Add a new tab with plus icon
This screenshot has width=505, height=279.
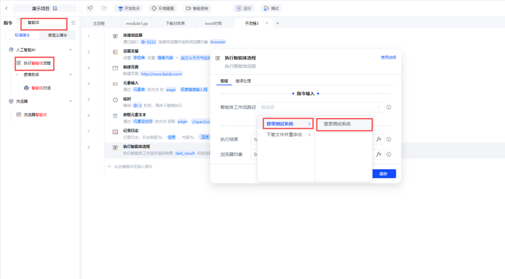tap(278, 23)
